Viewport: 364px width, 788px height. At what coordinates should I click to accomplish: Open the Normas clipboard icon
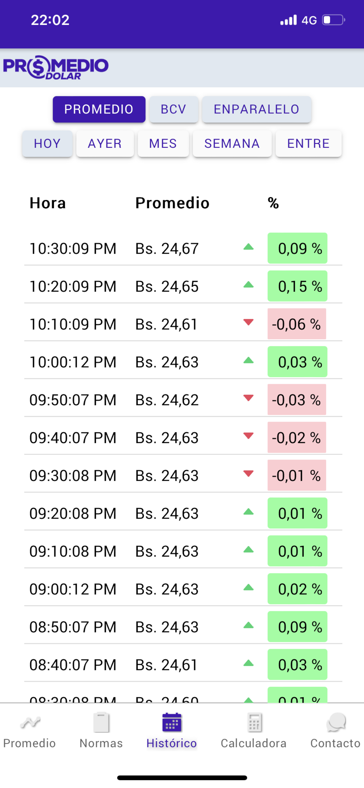pyautogui.click(x=101, y=723)
